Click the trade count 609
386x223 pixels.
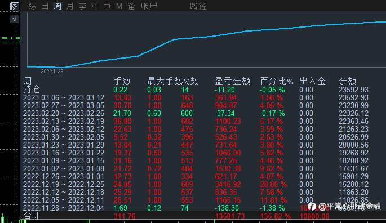pos(187,184)
